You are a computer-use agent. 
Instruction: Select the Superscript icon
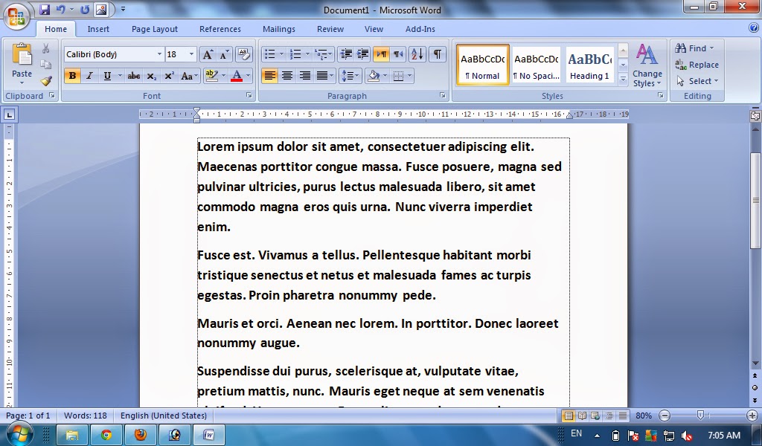(x=169, y=75)
